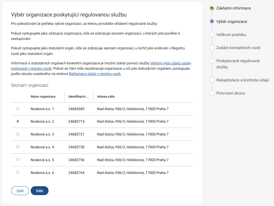Click the Poskytované regulované služby step circle
The width and height of the screenshot is (274, 206).
(x=212, y=61)
